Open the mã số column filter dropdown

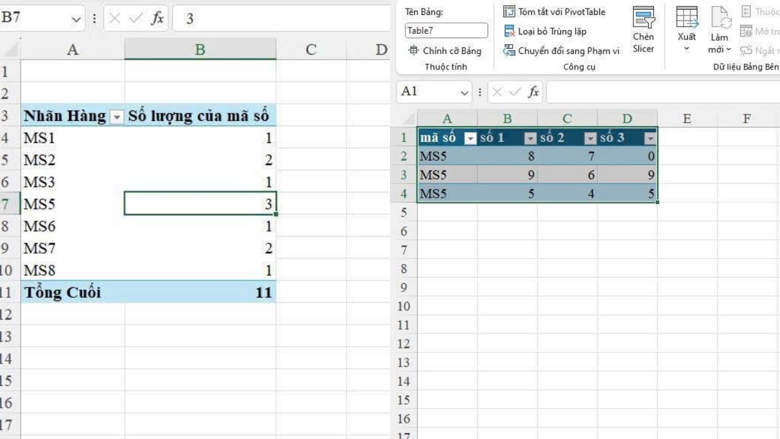click(471, 139)
